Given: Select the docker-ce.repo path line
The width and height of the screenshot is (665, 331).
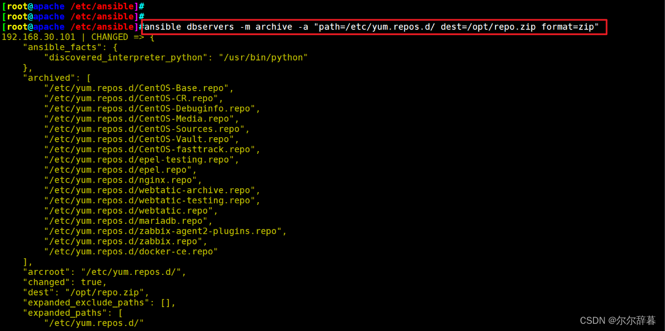Looking at the screenshot, I should coord(131,252).
